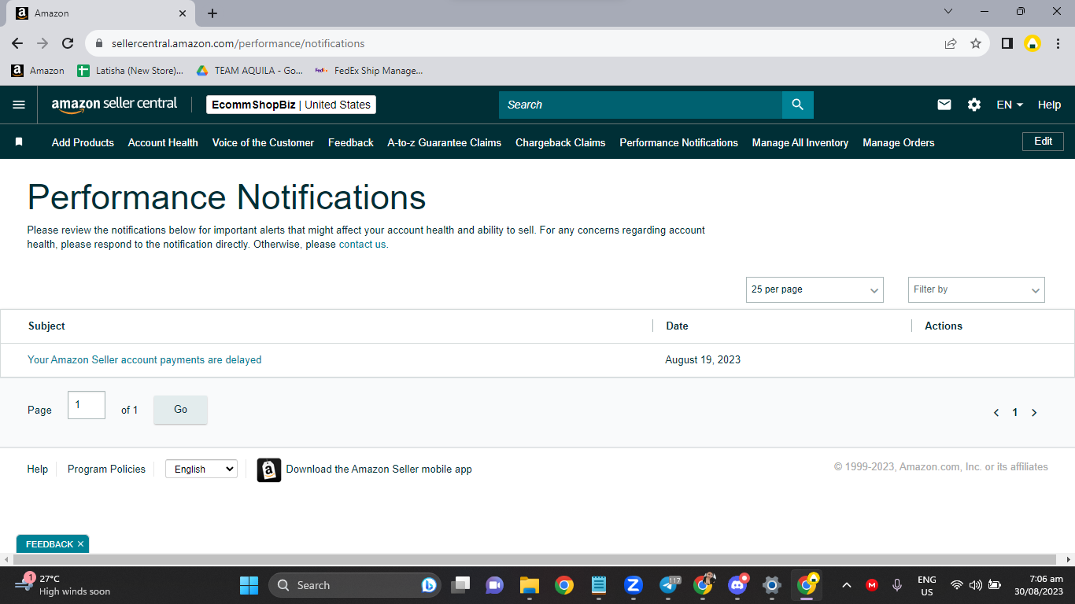Go back in the browser
This screenshot has width=1075, height=604.
coord(17,44)
